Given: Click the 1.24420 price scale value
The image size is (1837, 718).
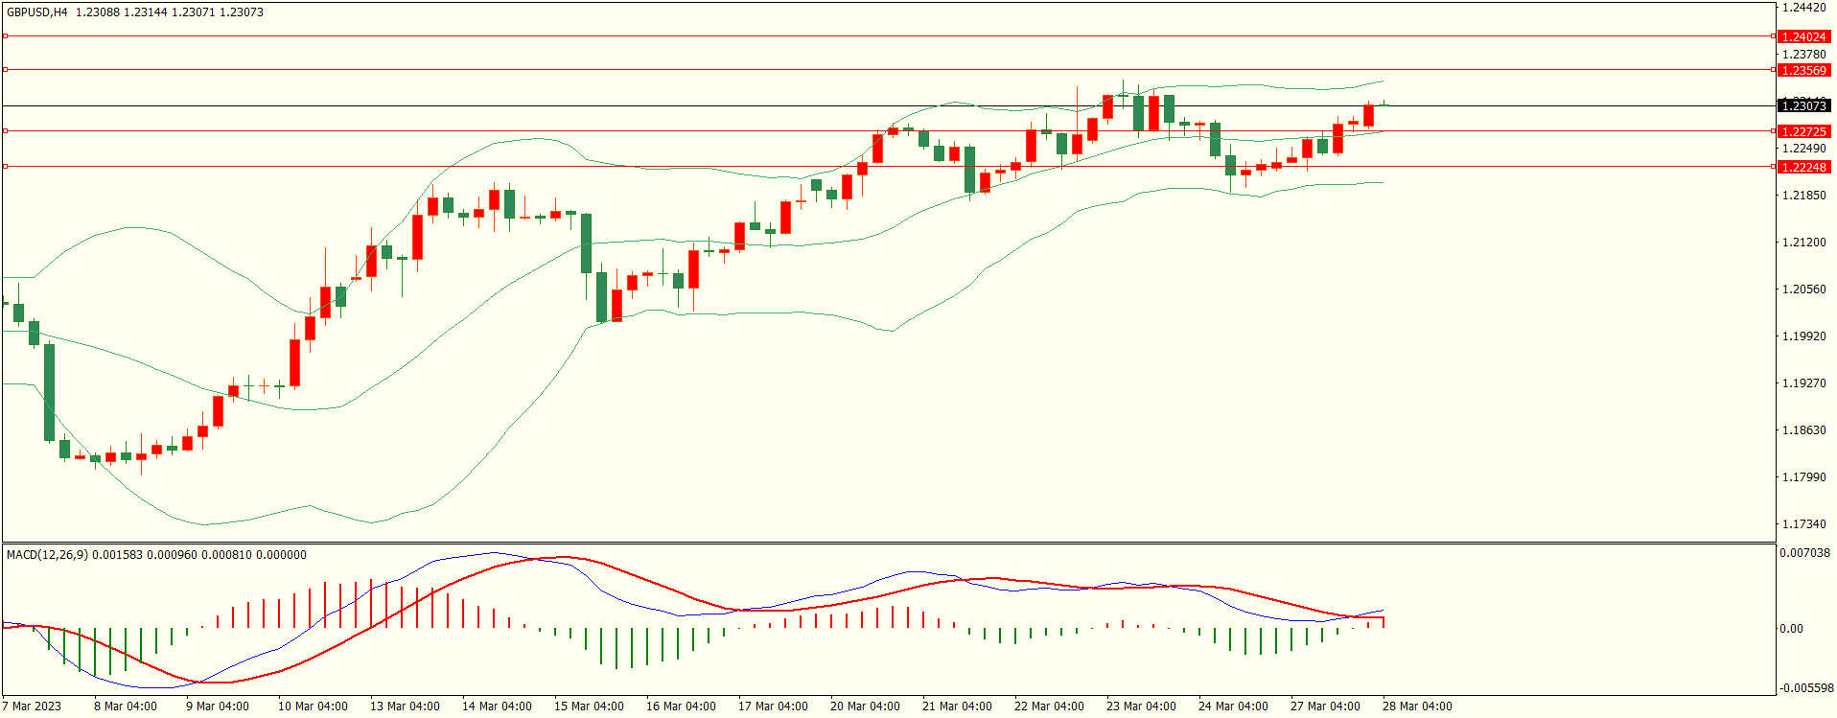Looking at the screenshot, I should coord(1803,8).
